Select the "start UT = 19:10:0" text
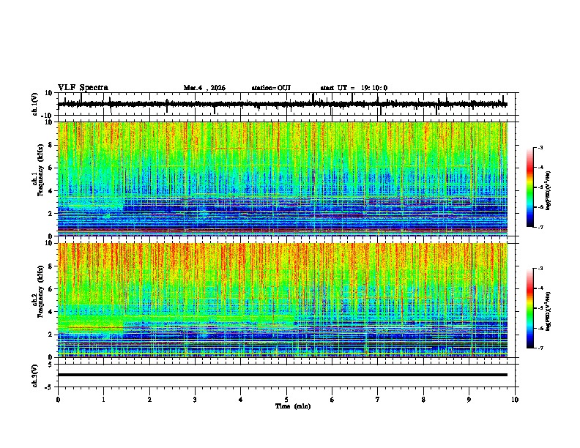The image size is (580, 448). 354,88
